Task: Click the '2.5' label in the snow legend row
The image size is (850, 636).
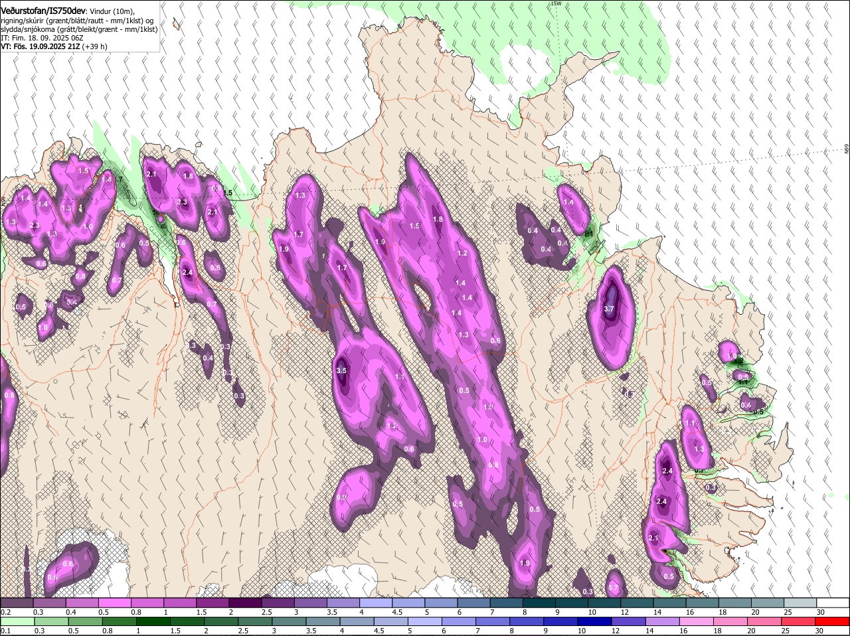Action: 266,612
